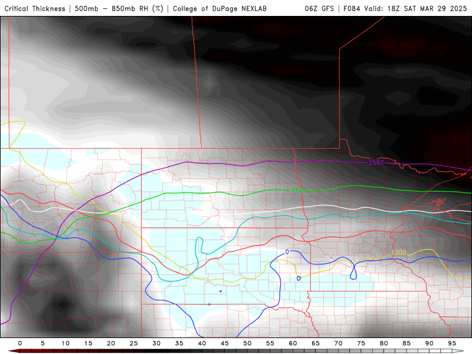Click the 'Critical Thickness' title text
Screen dimensions: 472x354
(35, 8)
